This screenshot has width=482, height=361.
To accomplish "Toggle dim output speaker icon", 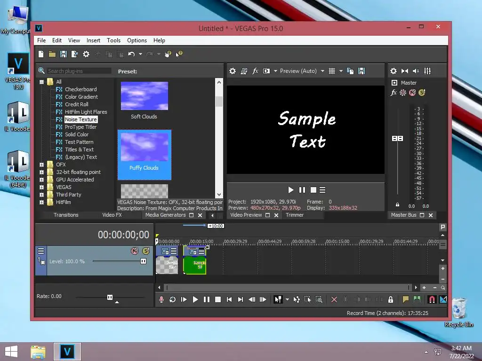I will click(416, 71).
